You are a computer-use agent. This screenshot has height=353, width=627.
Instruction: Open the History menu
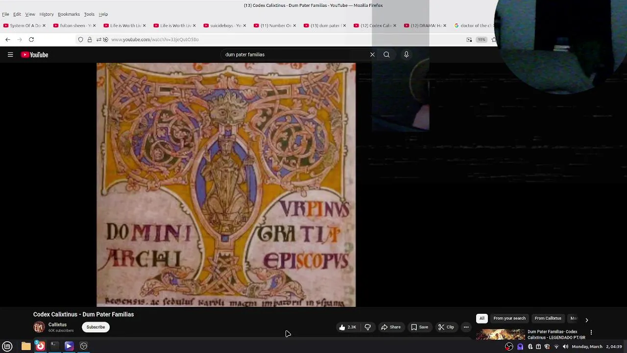click(47, 14)
